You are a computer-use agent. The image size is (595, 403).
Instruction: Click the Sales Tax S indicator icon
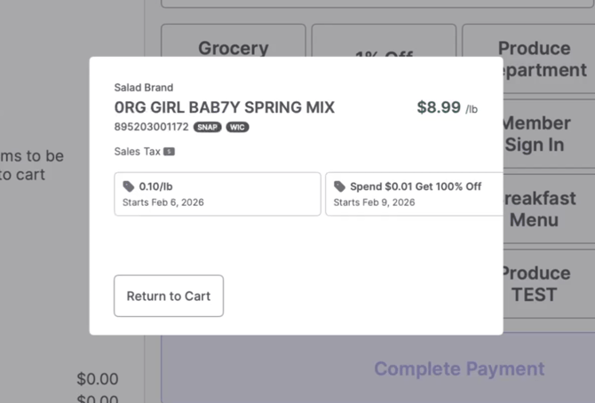[x=169, y=152]
